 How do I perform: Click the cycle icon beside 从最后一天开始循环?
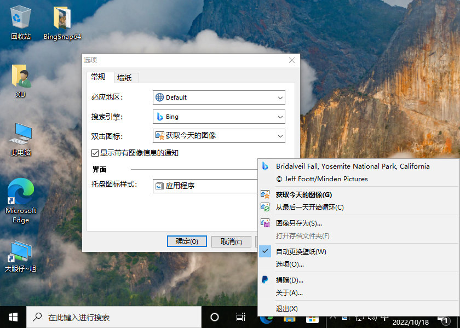(x=266, y=208)
